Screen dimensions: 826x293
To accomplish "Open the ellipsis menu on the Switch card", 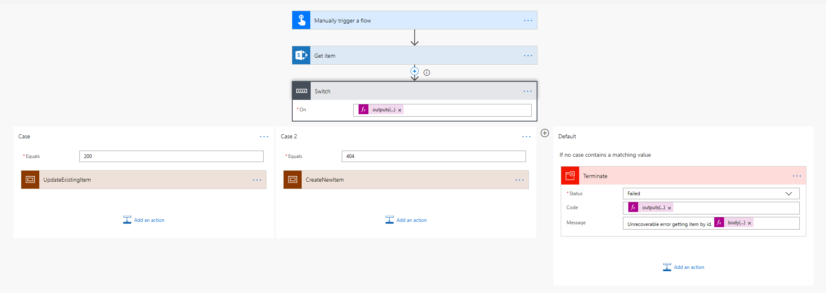I will (x=528, y=91).
